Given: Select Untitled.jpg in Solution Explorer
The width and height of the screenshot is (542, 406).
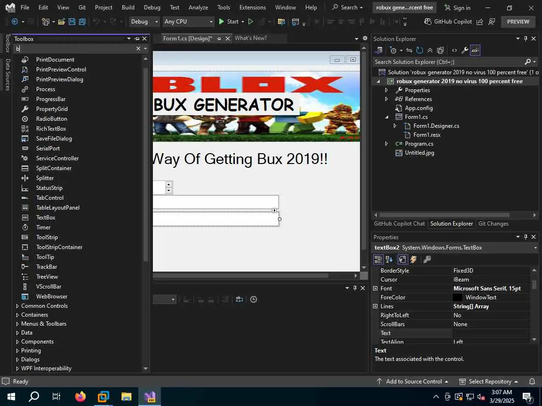Looking at the screenshot, I should point(419,153).
